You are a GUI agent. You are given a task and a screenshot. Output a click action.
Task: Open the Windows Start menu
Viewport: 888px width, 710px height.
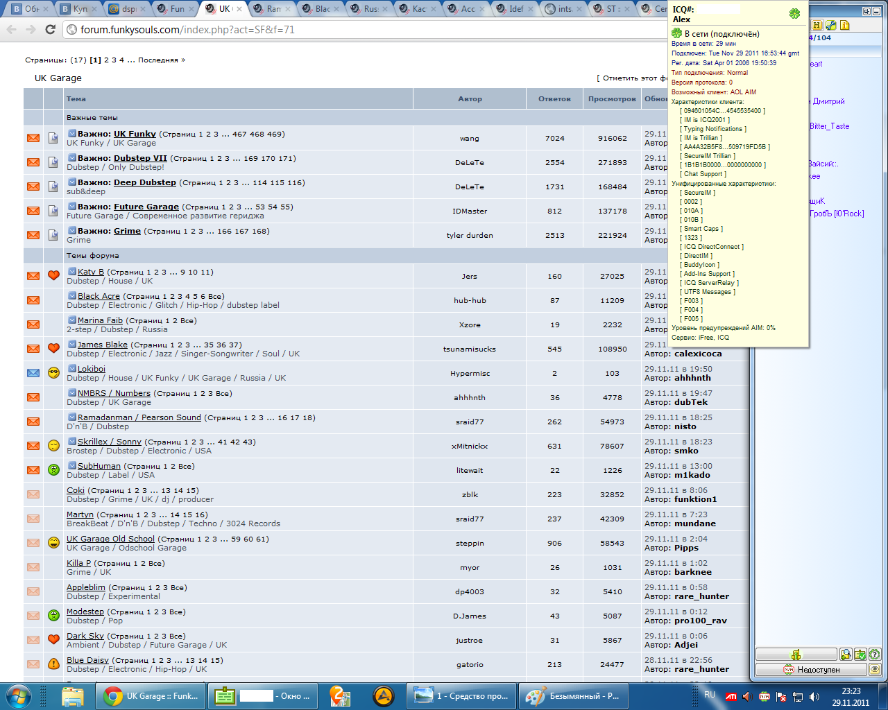pyautogui.click(x=18, y=695)
